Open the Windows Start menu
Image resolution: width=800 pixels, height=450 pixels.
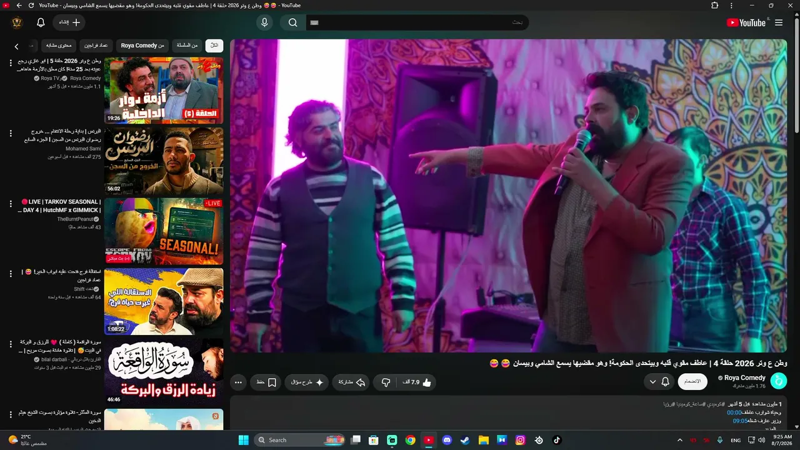tap(244, 440)
